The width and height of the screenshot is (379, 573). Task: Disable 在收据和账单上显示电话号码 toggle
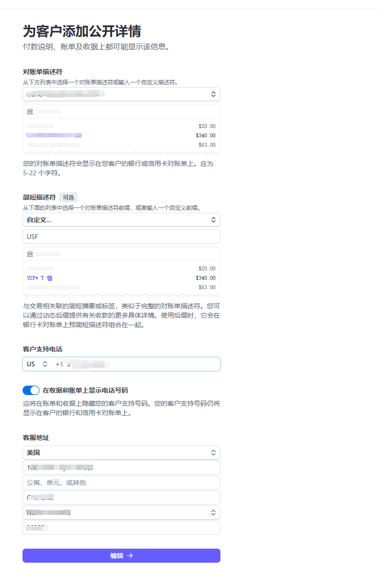click(31, 390)
